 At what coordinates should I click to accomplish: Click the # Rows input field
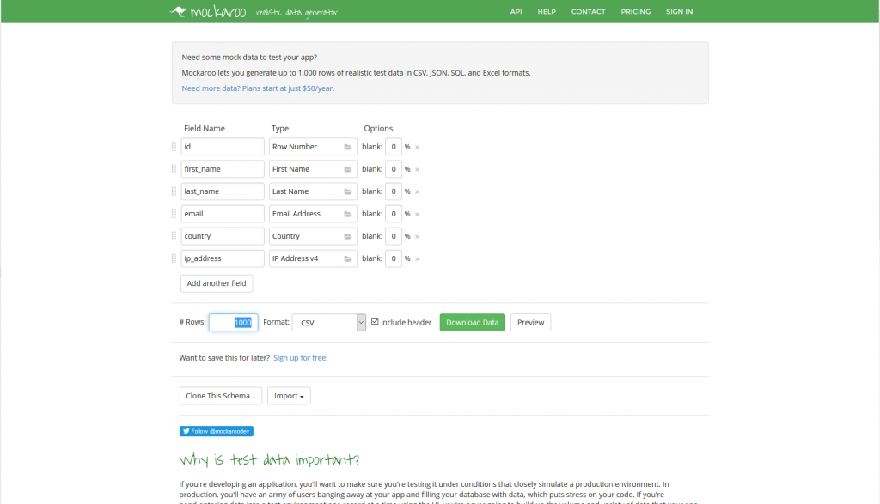point(233,322)
